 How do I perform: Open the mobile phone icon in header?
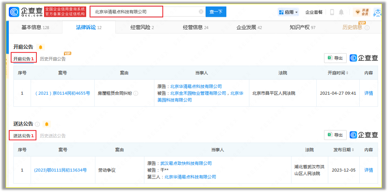332,12
